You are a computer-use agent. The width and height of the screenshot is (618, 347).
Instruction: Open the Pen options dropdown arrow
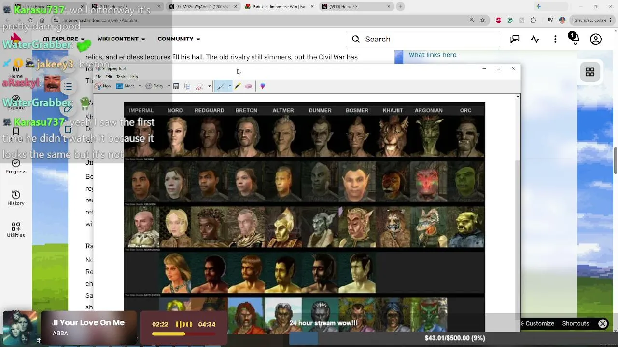pos(230,86)
